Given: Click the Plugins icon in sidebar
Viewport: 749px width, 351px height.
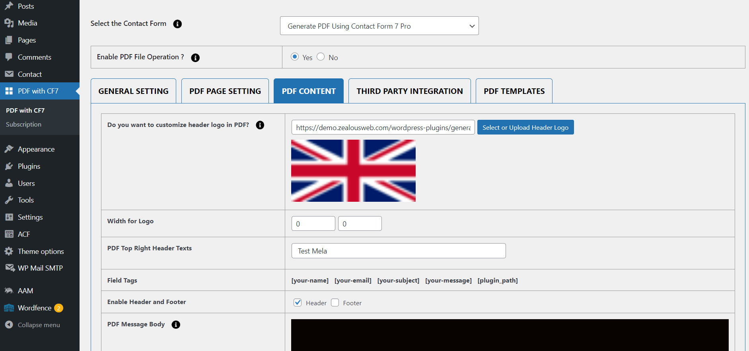Looking at the screenshot, I should point(9,166).
